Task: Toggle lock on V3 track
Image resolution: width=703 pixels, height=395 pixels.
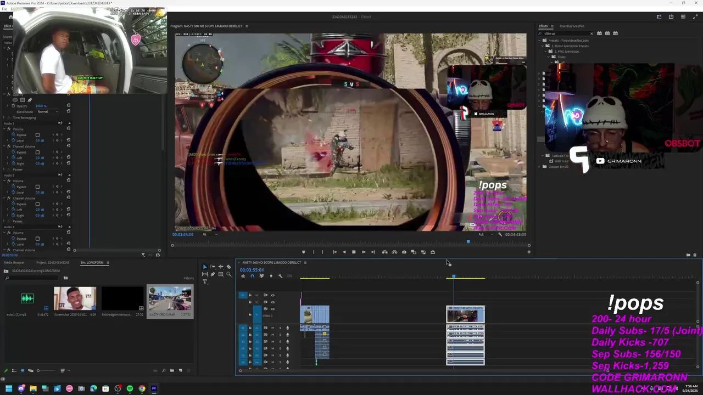Action: pos(250,295)
